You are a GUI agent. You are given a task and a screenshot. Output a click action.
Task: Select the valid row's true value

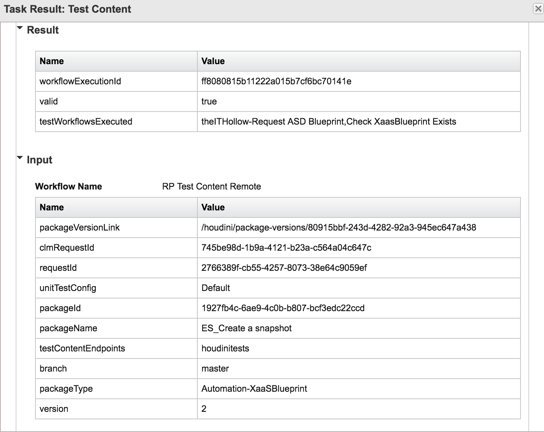(x=209, y=101)
